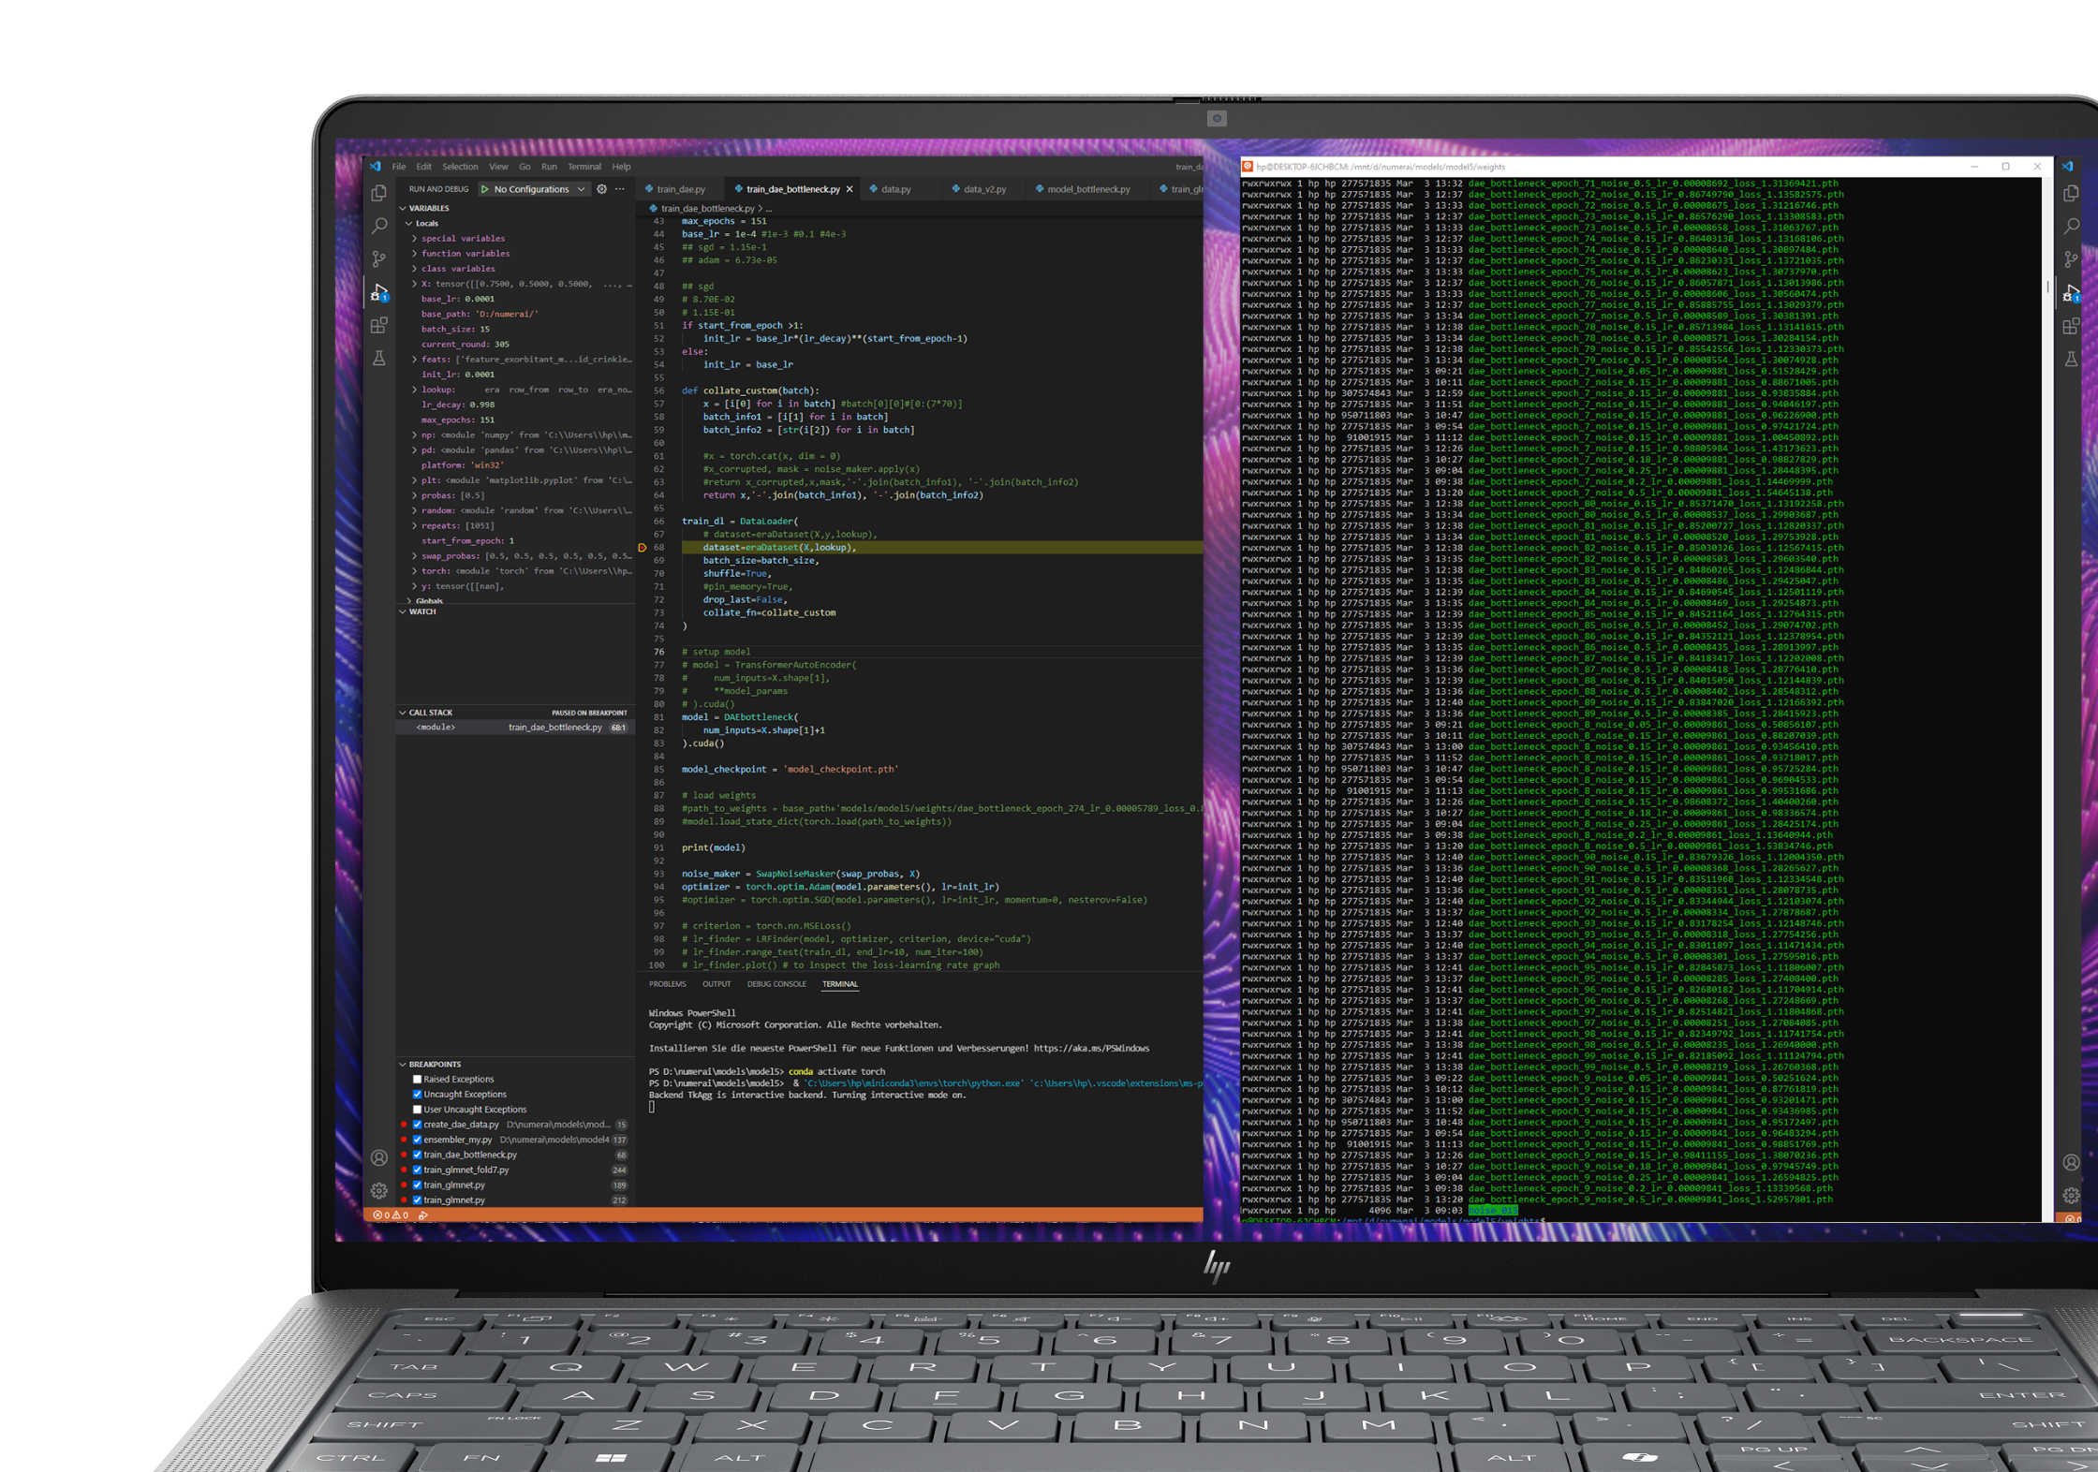Open the Manage gear at bottom of activity bar

[379, 1190]
